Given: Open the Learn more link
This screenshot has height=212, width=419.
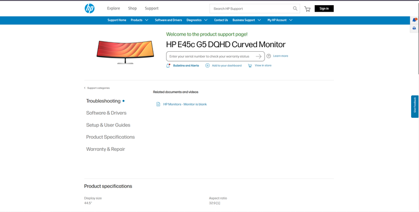Looking at the screenshot, I should tap(281, 56).
